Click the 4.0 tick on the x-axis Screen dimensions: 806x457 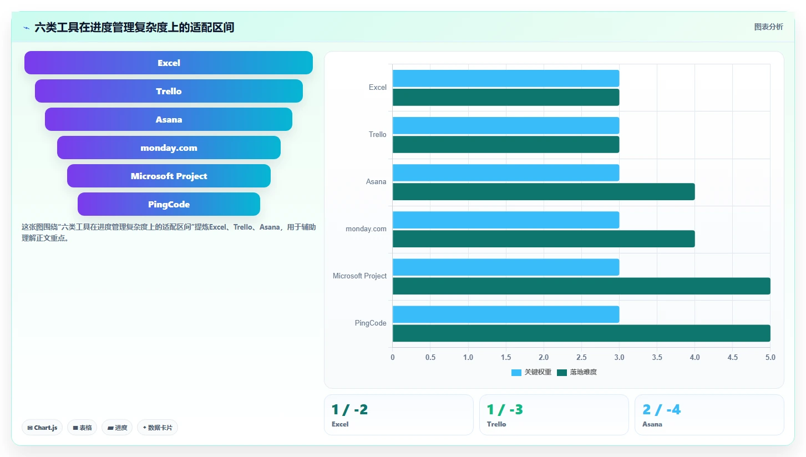coord(695,357)
